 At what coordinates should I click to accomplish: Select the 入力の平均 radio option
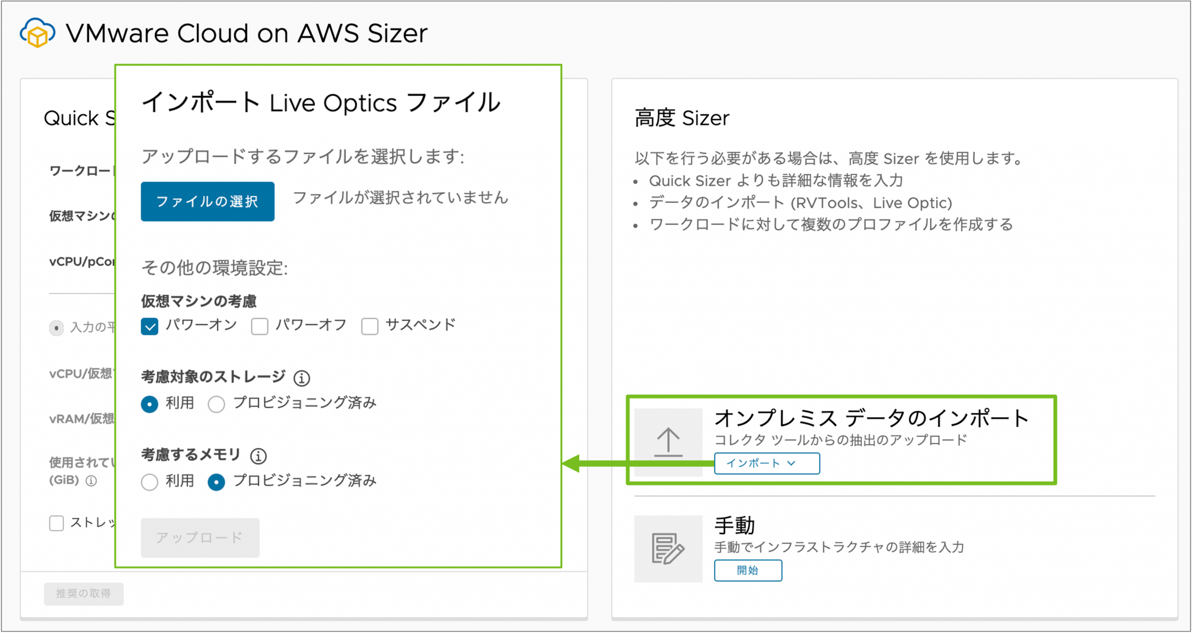pyautogui.click(x=56, y=328)
